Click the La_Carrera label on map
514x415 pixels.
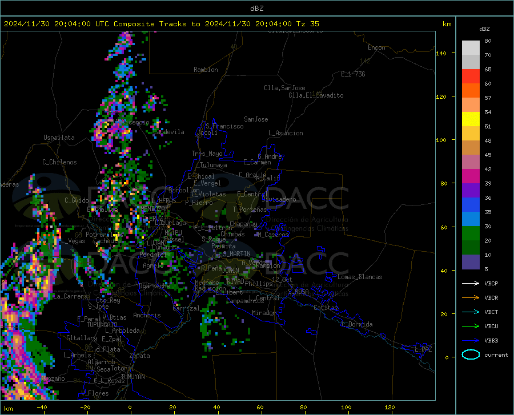[x=70, y=296]
